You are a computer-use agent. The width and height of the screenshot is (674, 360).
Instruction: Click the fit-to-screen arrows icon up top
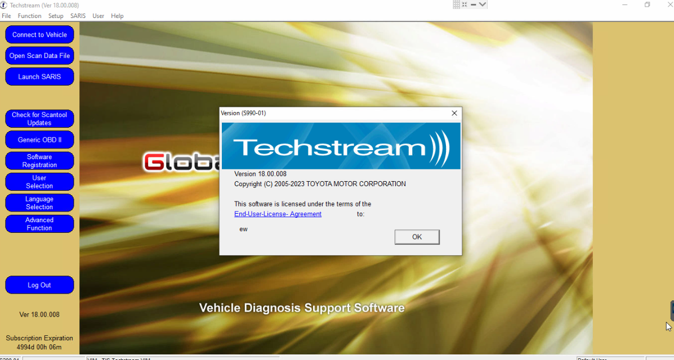[464, 4]
